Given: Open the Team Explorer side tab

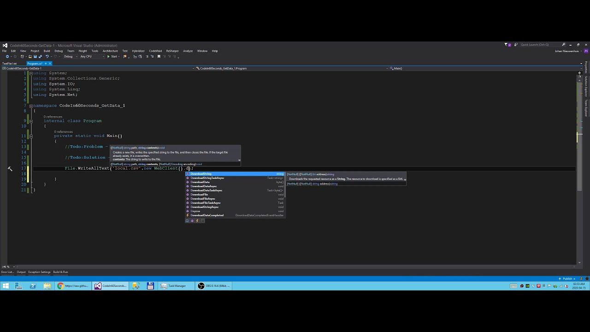Looking at the screenshot, I should (x=586, y=108).
